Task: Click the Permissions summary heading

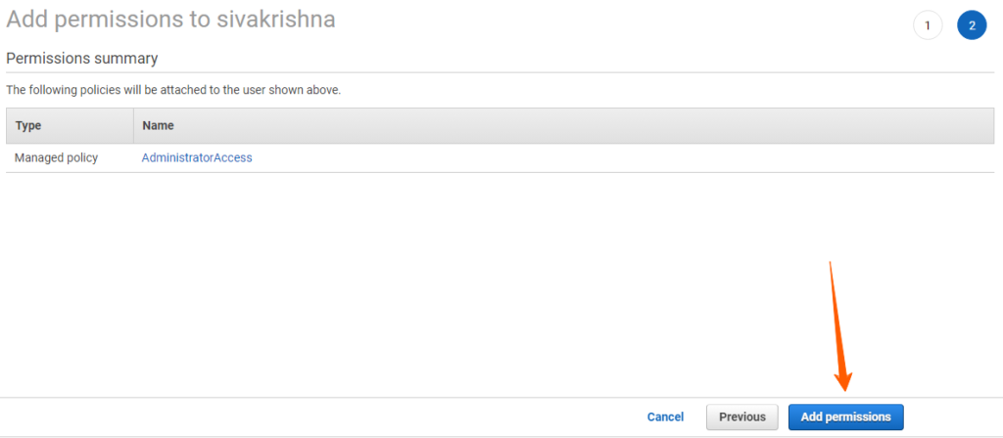Action: [x=82, y=59]
